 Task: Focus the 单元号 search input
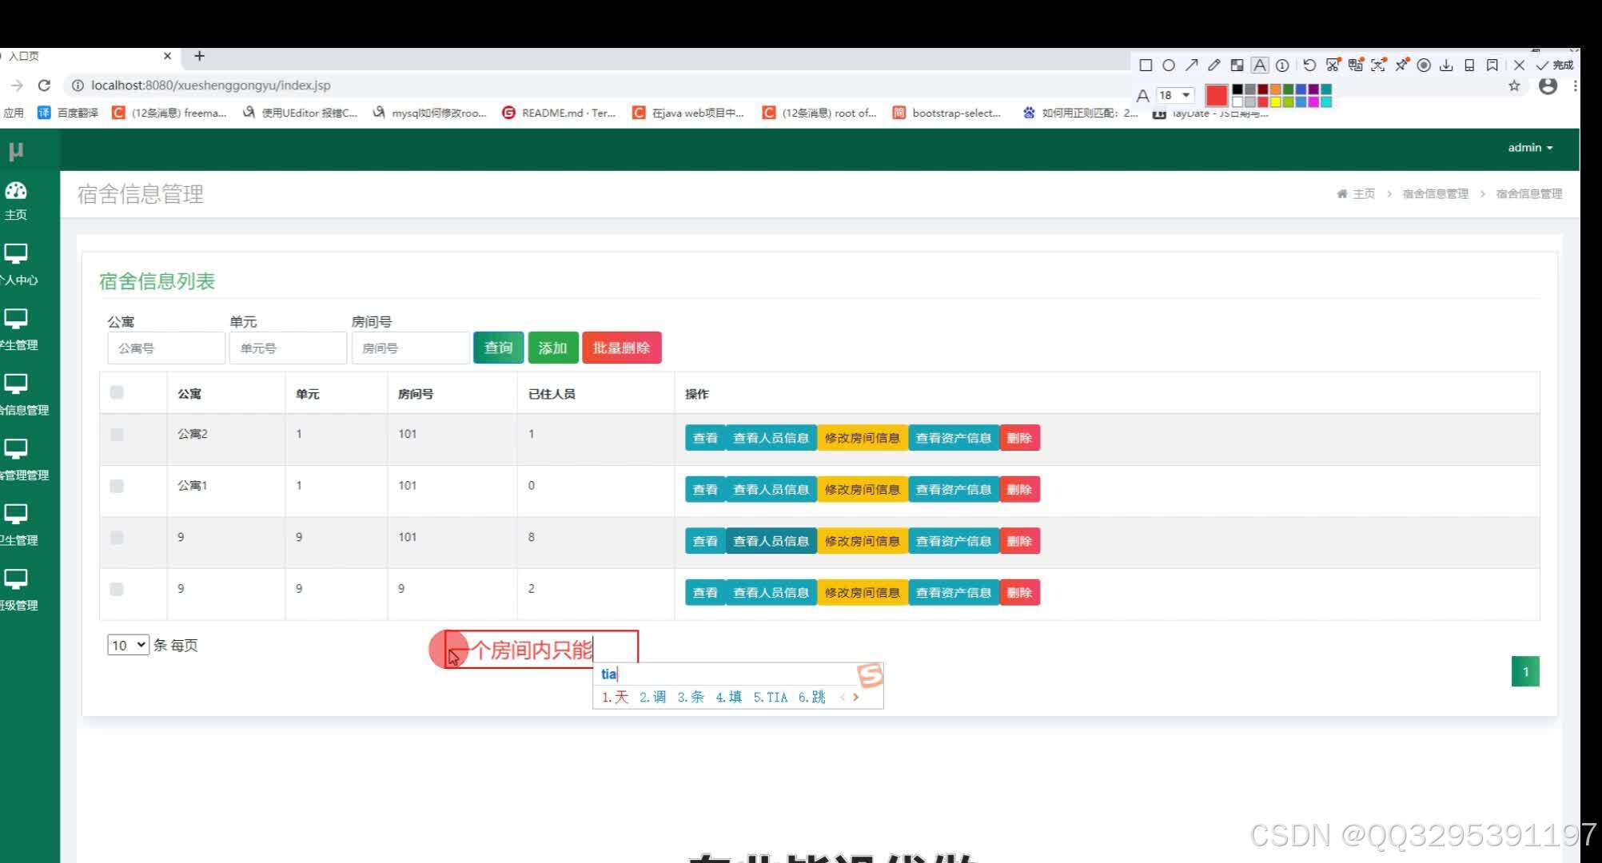click(288, 348)
